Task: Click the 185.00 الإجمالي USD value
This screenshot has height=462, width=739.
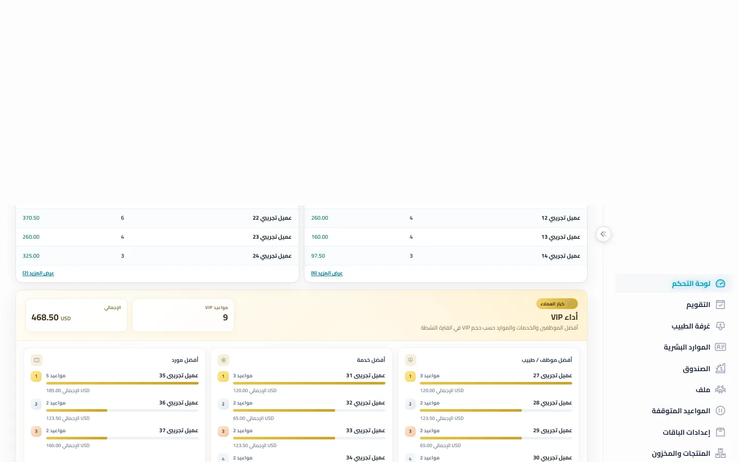Action: pyautogui.click(x=68, y=391)
